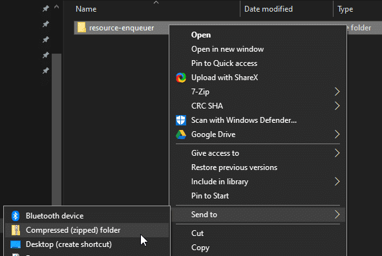The height and width of the screenshot is (256, 382).
Task: Expand the 7-Zip submenu arrow
Action: tap(337, 92)
